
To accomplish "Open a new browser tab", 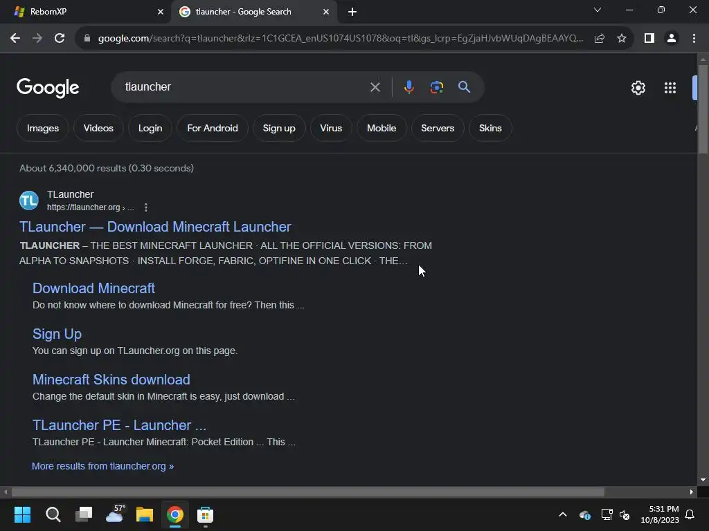I will (352, 12).
